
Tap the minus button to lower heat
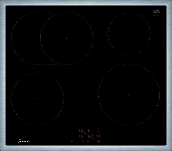83,141
